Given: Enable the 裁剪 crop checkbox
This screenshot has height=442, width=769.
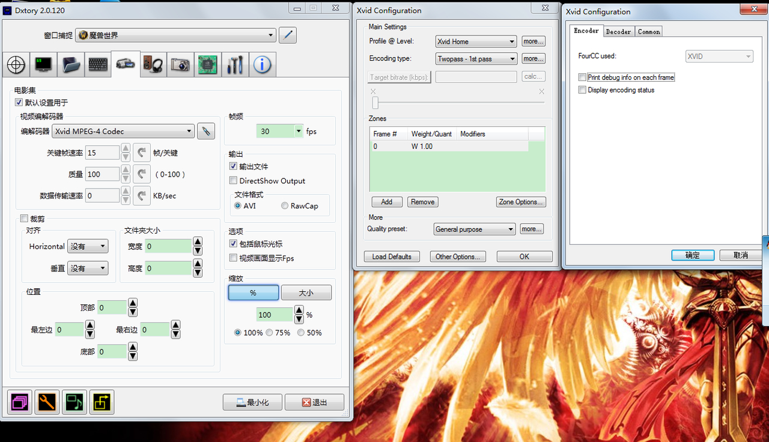Looking at the screenshot, I should pos(24,219).
